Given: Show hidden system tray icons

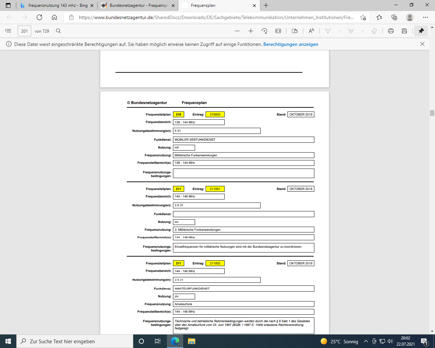Looking at the screenshot, I should 366,341.
